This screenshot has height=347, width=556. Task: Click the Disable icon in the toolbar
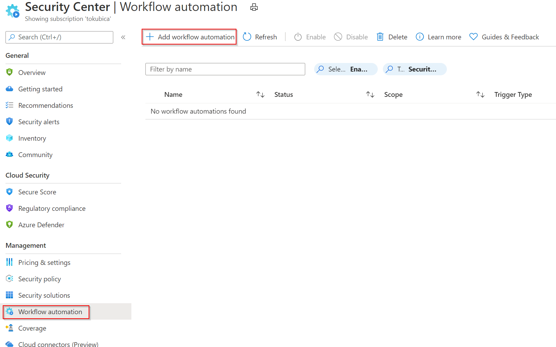[338, 37]
